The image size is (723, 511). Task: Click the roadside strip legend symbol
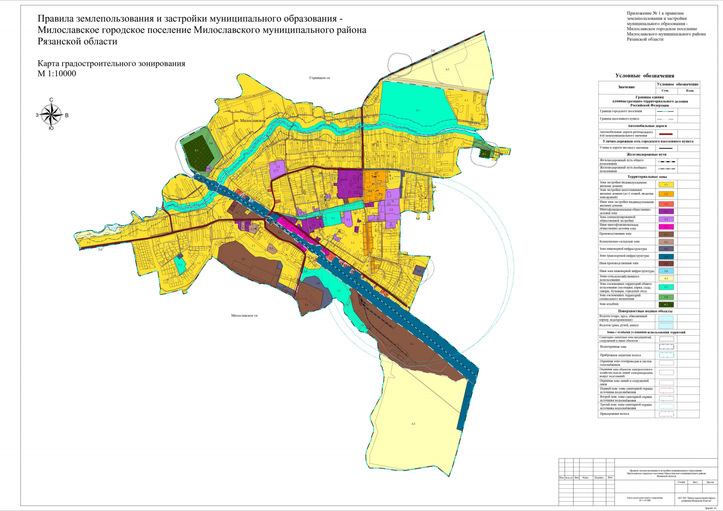pyautogui.click(x=666, y=414)
